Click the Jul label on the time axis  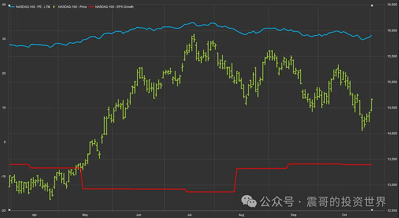[190, 215]
